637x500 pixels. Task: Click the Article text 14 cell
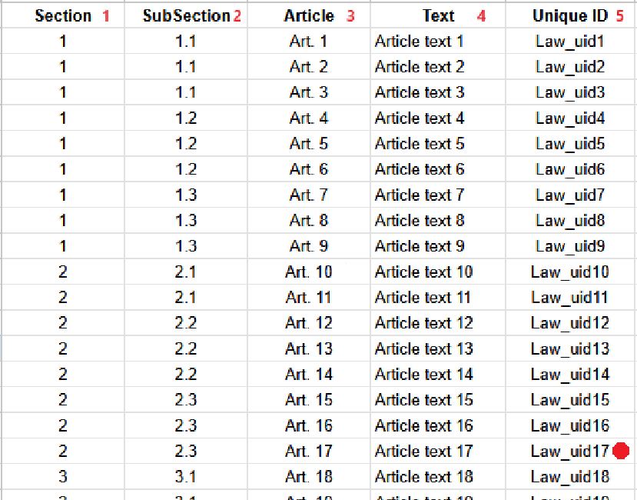423,375
